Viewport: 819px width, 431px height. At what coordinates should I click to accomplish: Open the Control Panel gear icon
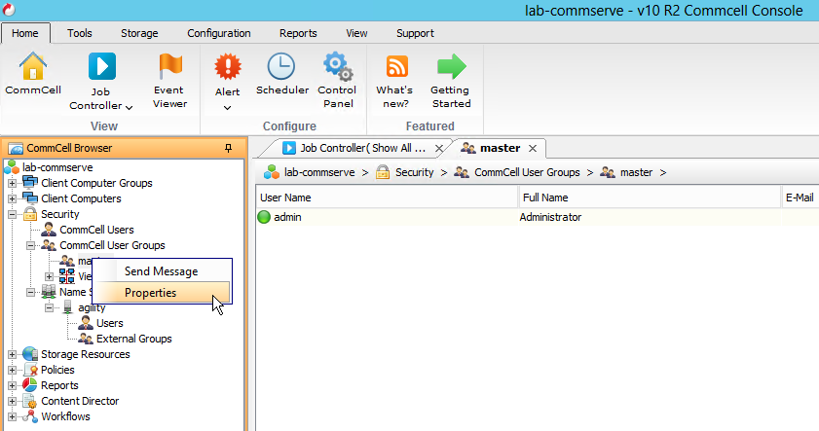[337, 68]
